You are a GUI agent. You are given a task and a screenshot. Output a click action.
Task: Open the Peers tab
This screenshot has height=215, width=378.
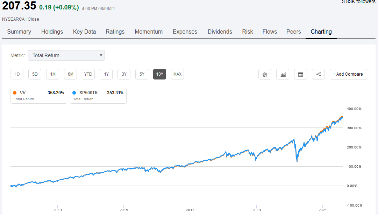293,32
